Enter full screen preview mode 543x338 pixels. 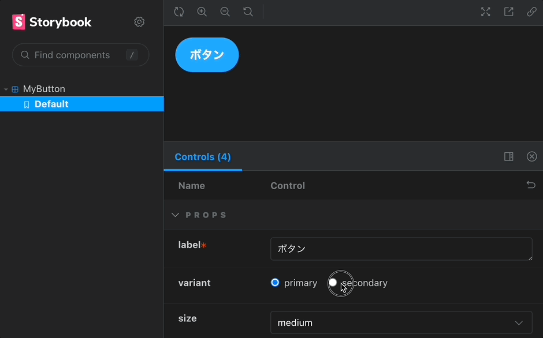click(x=485, y=12)
